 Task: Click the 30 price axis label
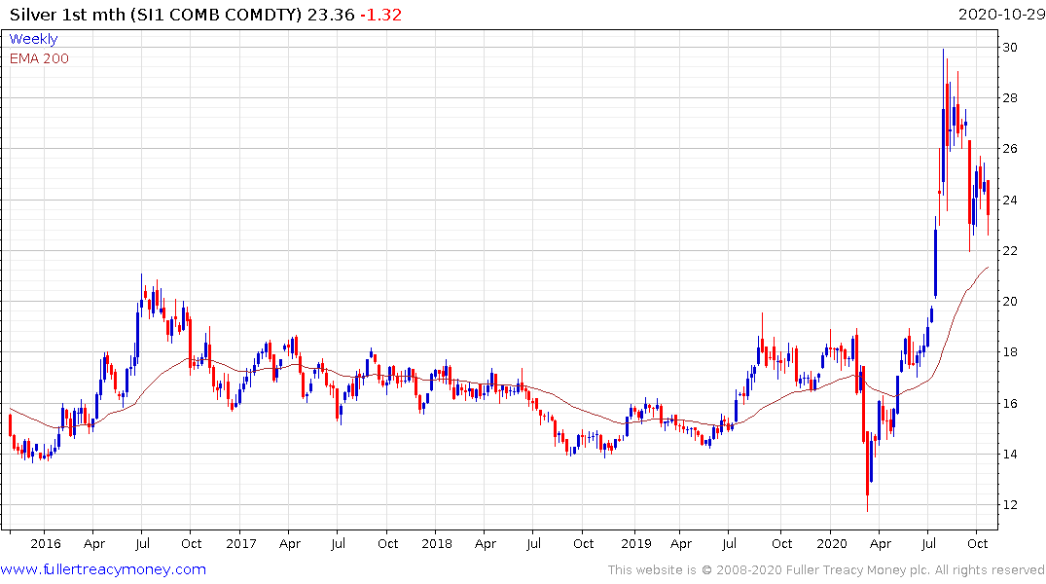pyautogui.click(x=1009, y=48)
